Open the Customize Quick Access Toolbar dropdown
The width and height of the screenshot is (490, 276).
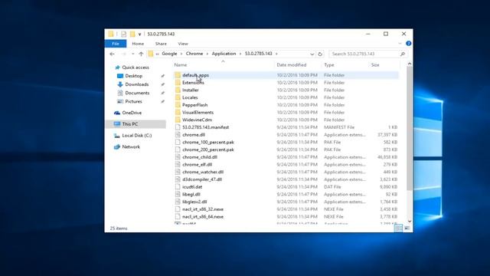pos(139,34)
